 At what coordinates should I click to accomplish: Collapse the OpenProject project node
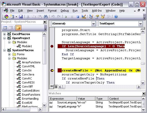click(x=4, y=38)
